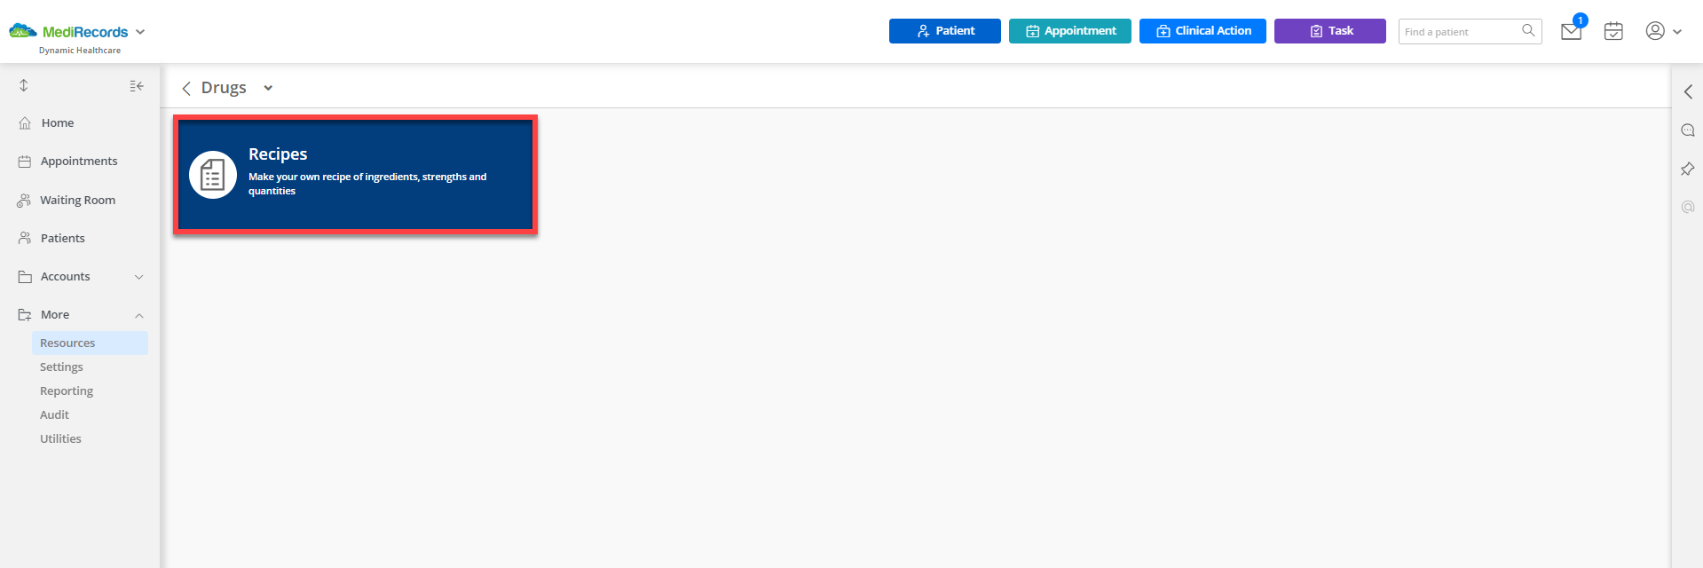Open the mail inbox envelope icon
1703x568 pixels.
1571,32
